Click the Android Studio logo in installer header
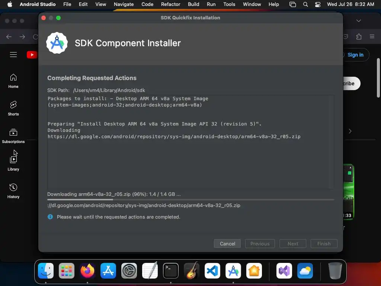 [57, 43]
